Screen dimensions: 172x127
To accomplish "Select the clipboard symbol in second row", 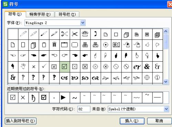I will click(44, 45).
